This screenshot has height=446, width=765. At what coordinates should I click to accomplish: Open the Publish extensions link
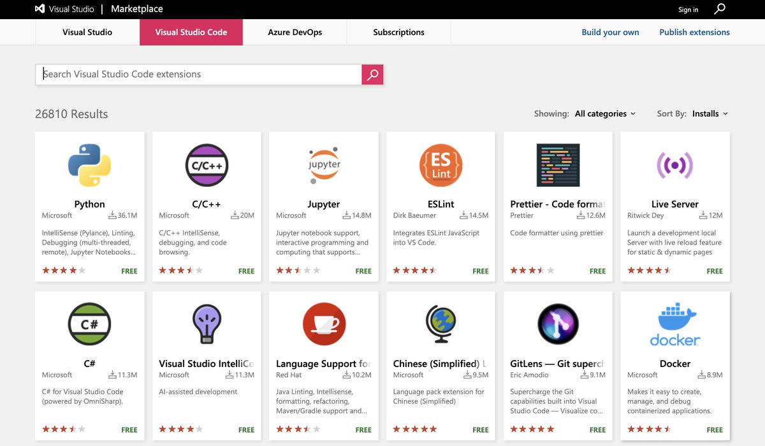pyautogui.click(x=695, y=32)
